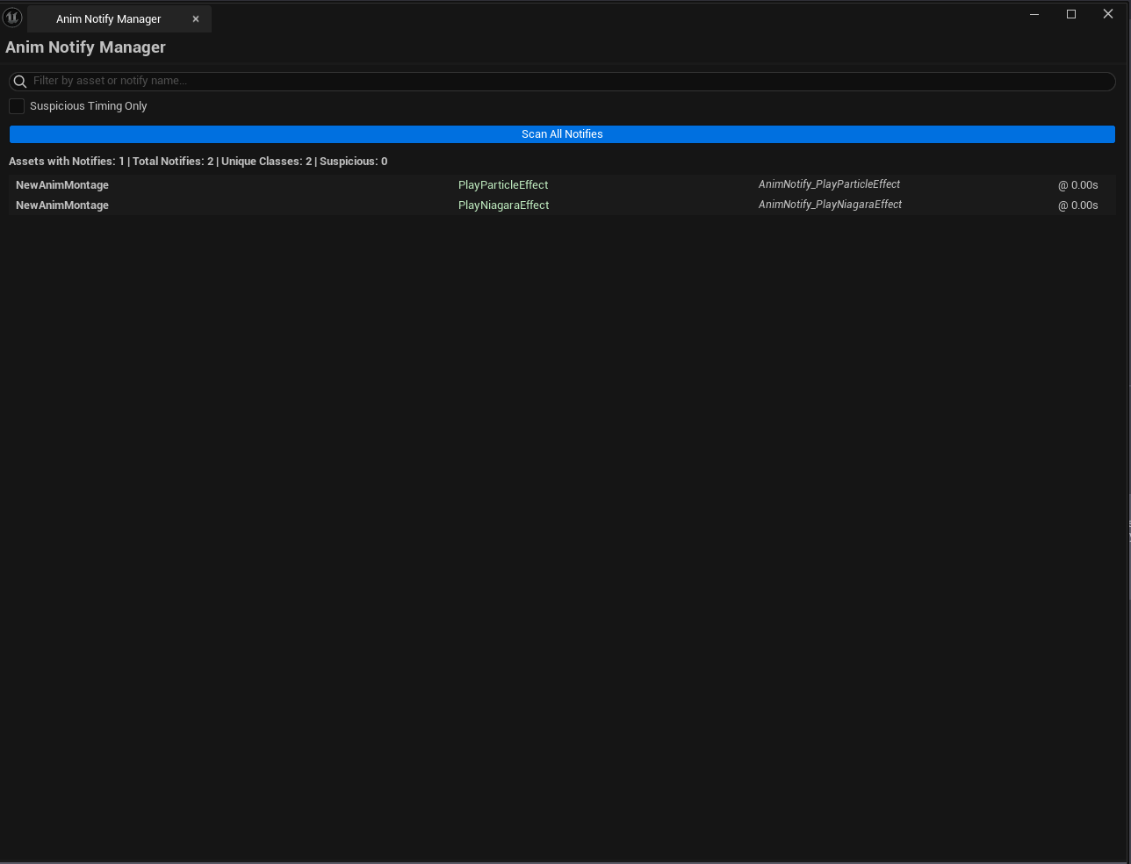Focus the filter by asset name field
1131x864 pixels.
click(x=562, y=81)
